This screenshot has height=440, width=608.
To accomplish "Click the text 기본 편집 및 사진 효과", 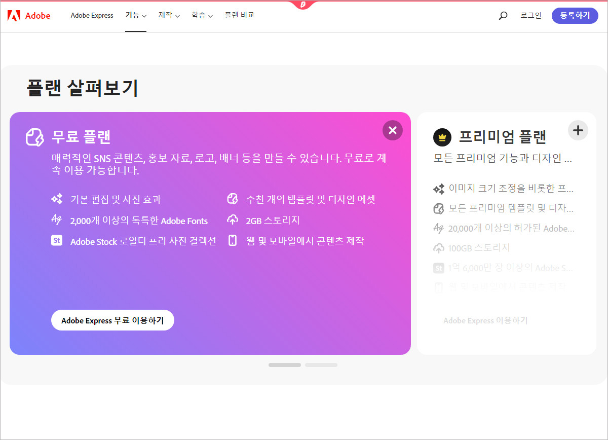I will coord(116,199).
